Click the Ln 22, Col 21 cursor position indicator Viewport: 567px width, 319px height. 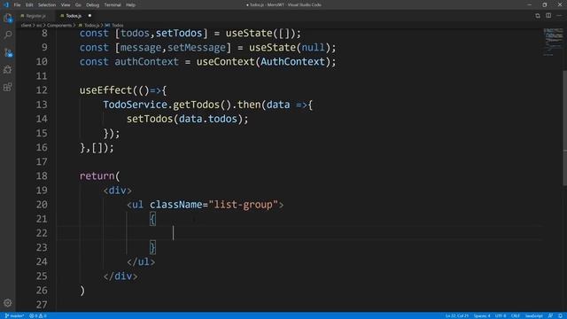pyautogui.click(x=457, y=315)
